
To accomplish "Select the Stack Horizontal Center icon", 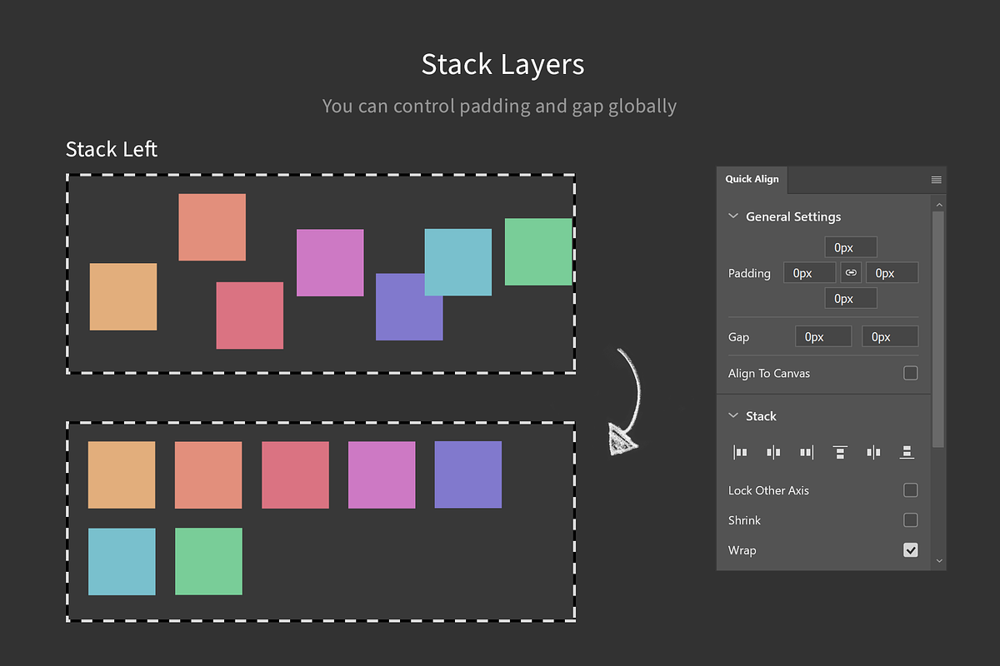I will click(x=773, y=452).
